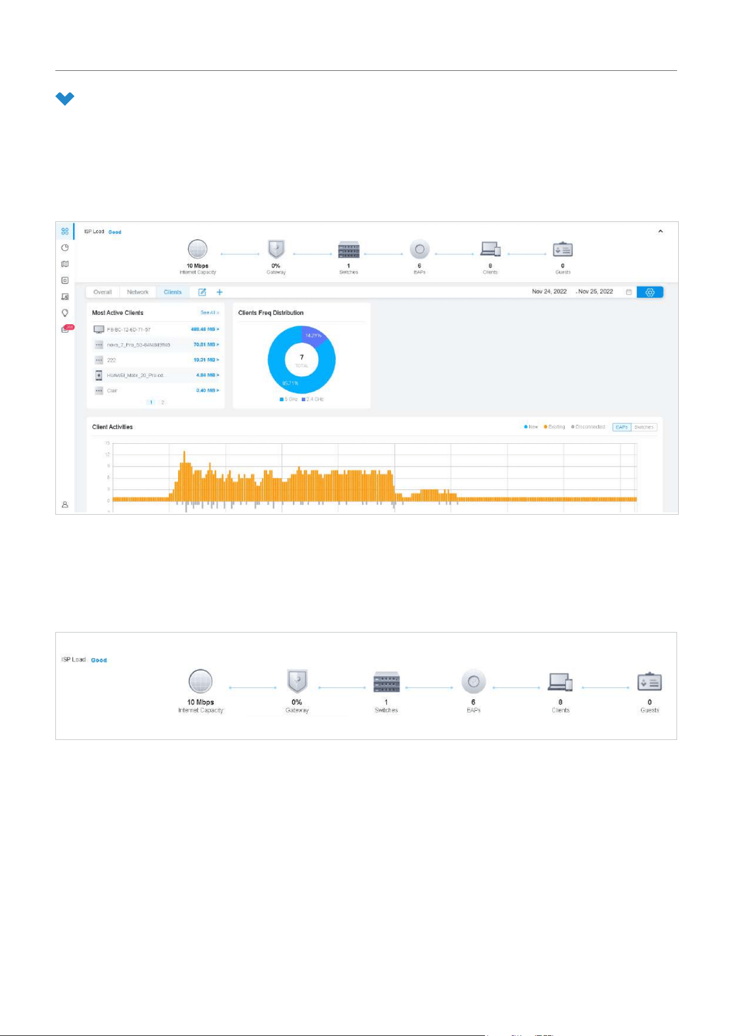733x1036 pixels.
Task: Open the Devices icon in the sidebar
Action: point(65,281)
